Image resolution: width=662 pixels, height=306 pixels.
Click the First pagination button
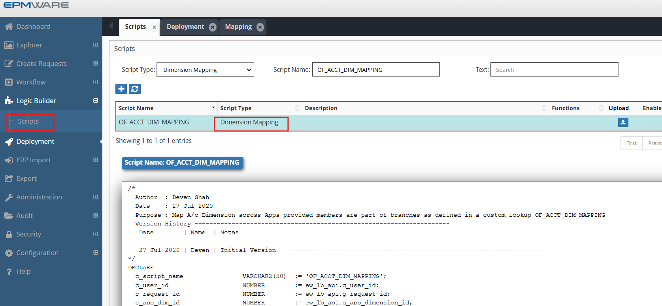(631, 143)
